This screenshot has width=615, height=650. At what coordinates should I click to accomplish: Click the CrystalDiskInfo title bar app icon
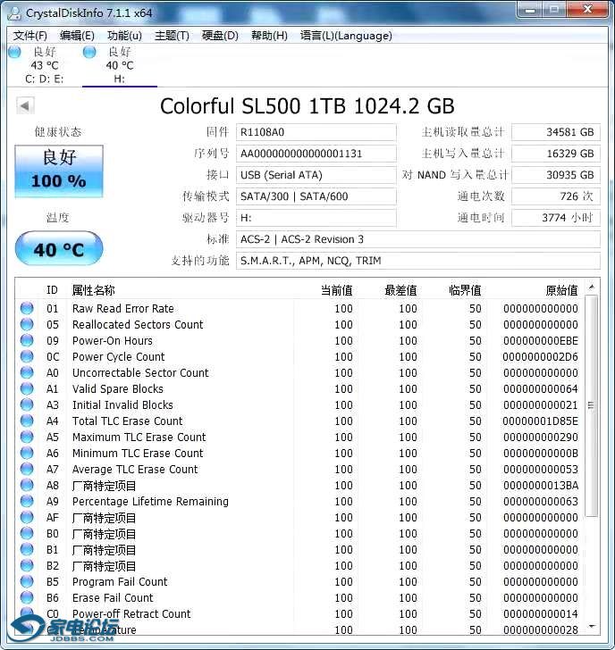click(x=14, y=12)
